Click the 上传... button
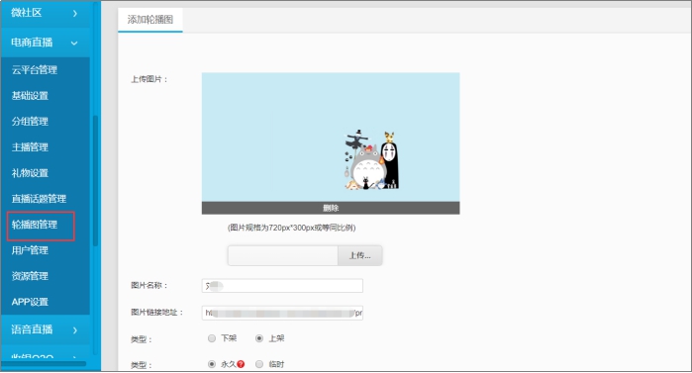Image resolution: width=692 pixels, height=373 pixels. [359, 255]
